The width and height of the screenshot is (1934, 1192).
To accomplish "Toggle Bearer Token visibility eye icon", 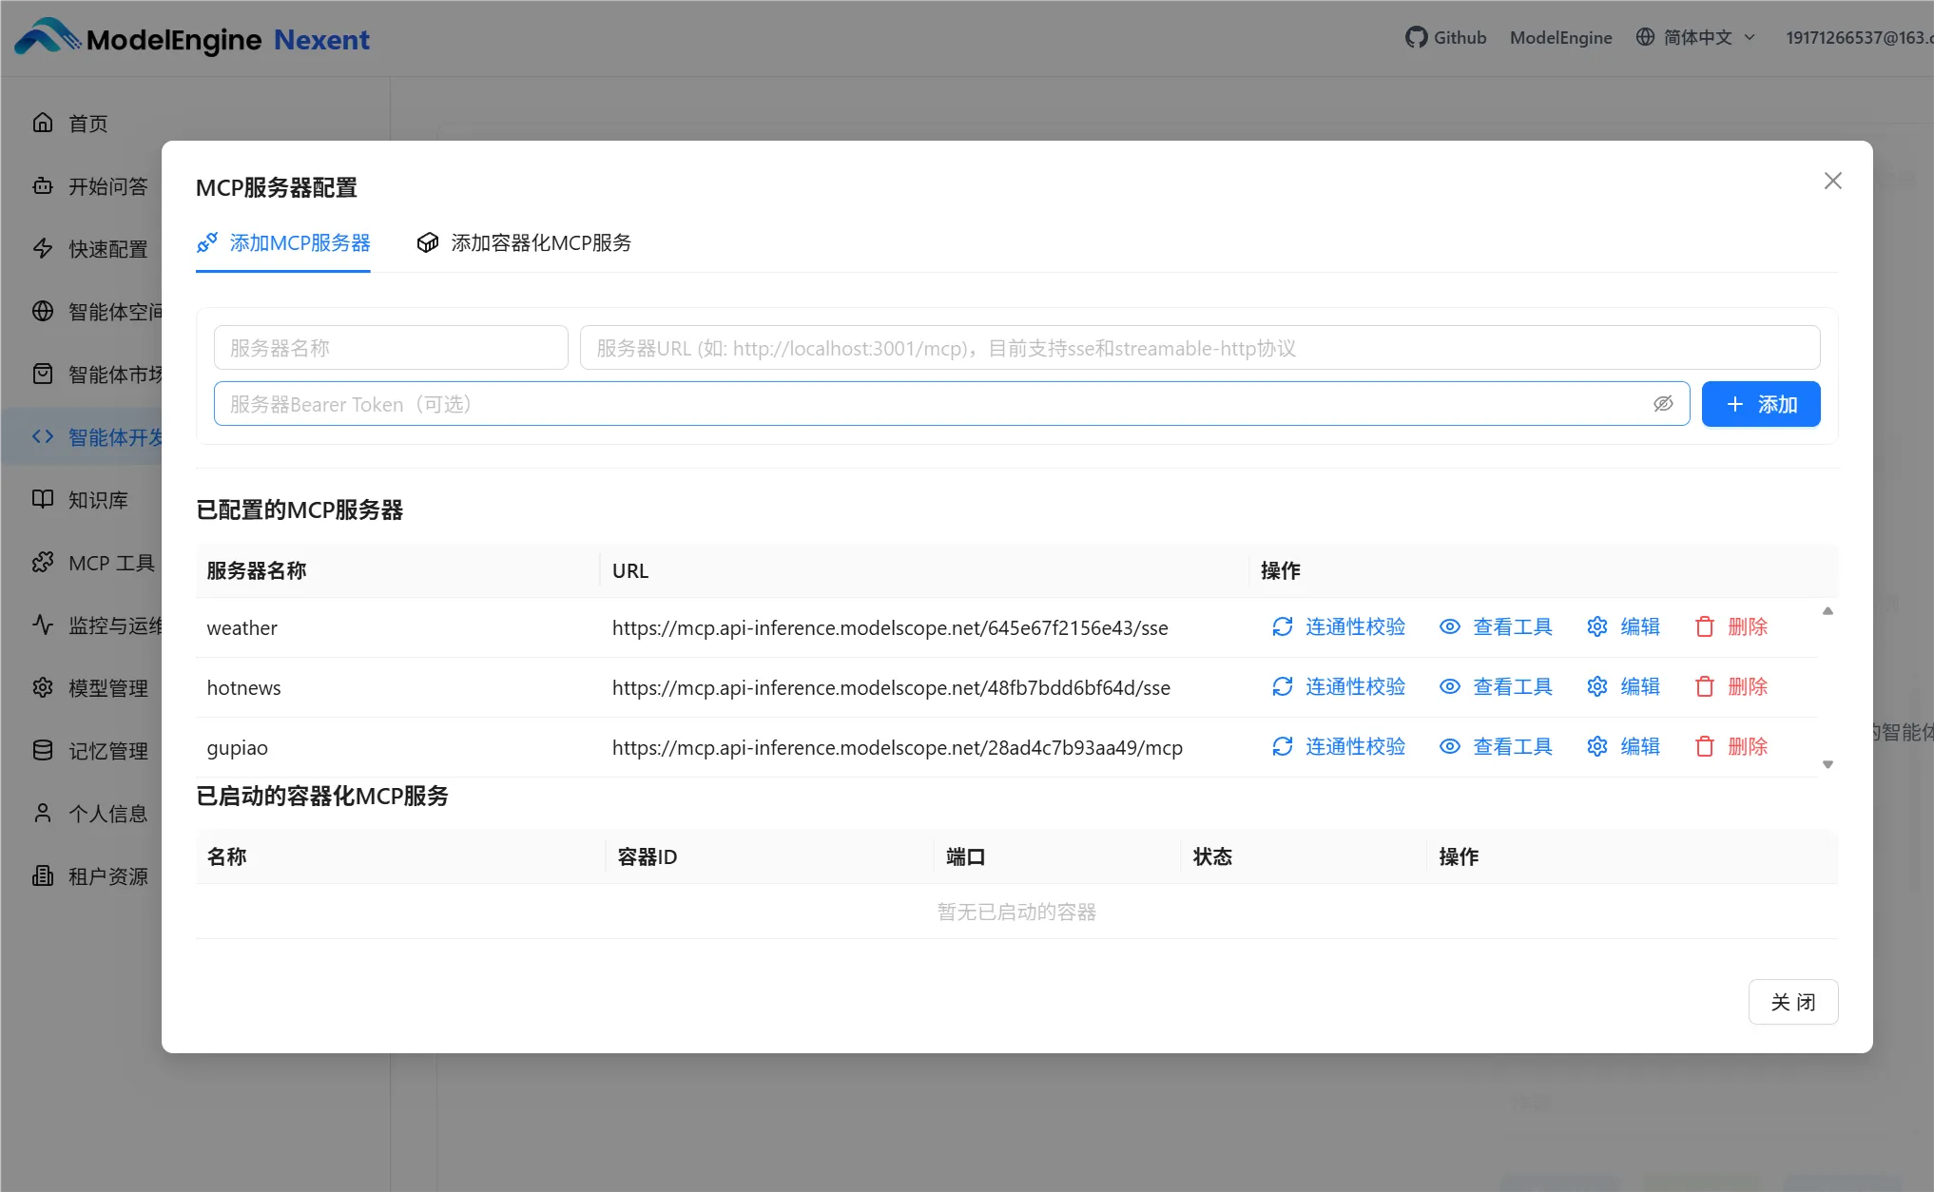I will click(1662, 404).
